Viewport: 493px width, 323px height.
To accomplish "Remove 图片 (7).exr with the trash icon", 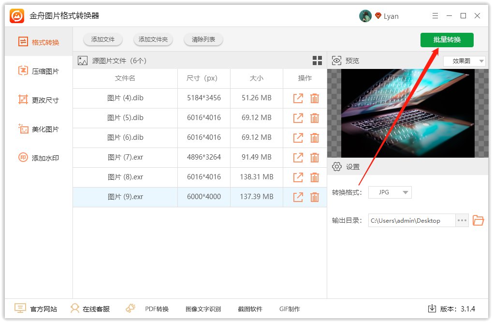I will point(315,157).
